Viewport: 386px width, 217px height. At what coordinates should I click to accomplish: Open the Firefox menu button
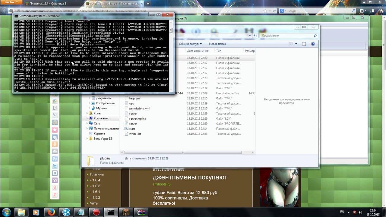click(x=11, y=2)
